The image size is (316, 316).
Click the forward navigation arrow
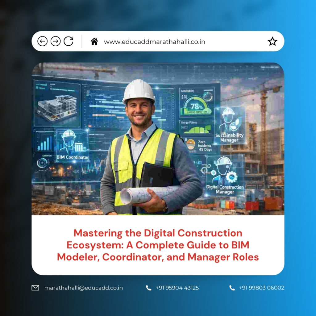tap(56, 40)
